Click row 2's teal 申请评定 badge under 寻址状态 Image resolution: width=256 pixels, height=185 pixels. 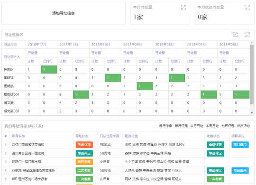click(x=84, y=153)
